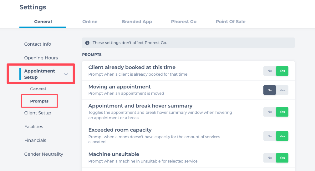
Task: Select No for Machine unsuitable prompt
Action: (270, 158)
